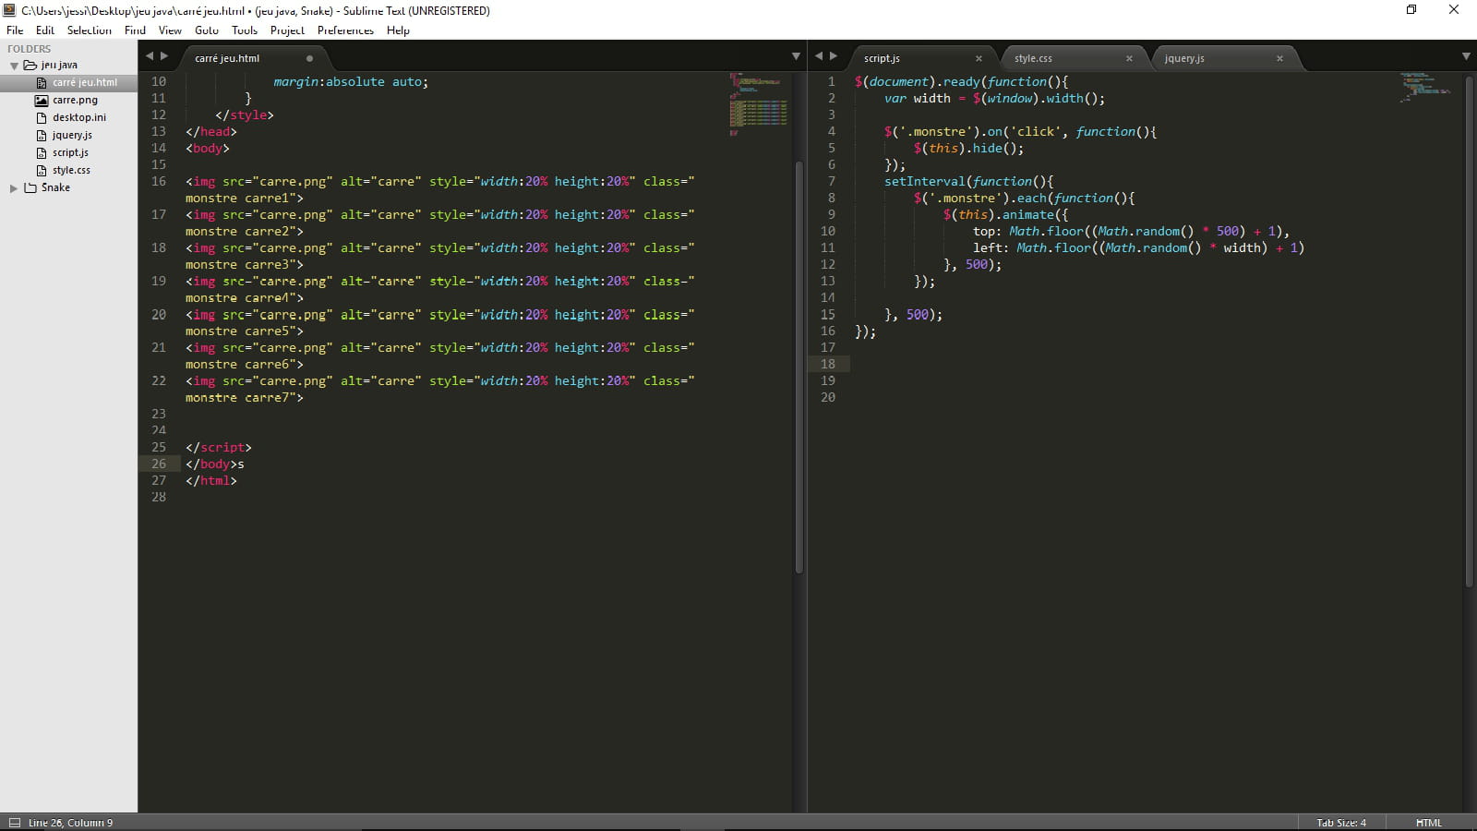
Task: Switch to the style.css tab
Action: pos(1033,58)
